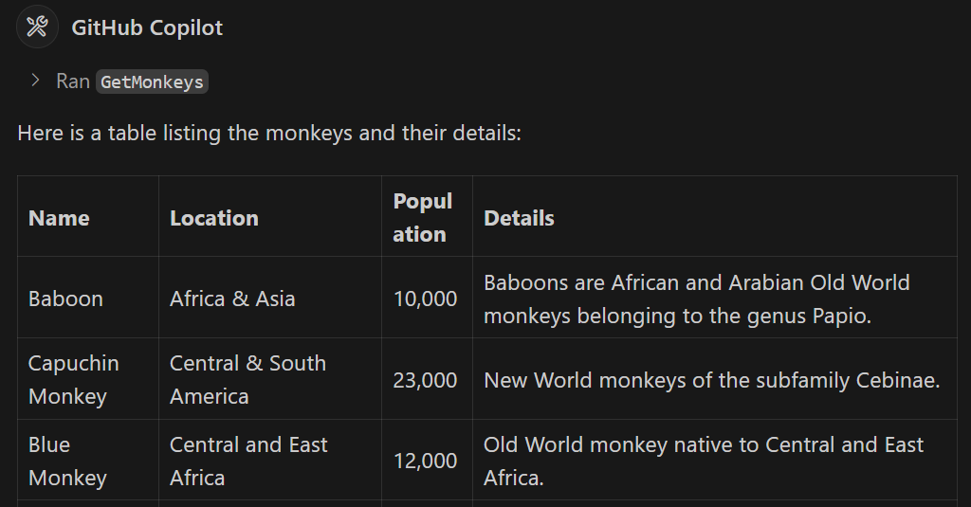Click the Africa & Asia location cell
The height and width of the screenshot is (507, 971).
click(232, 299)
